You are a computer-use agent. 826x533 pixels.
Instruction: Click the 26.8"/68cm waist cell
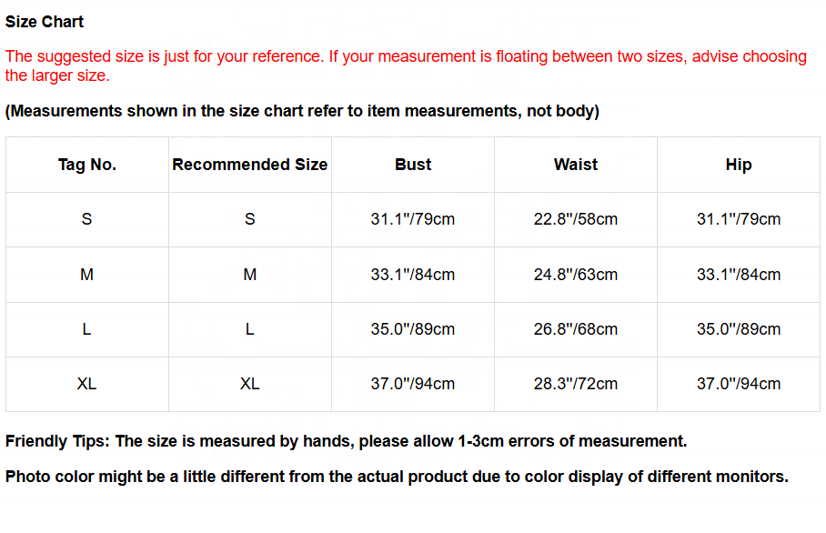pos(576,329)
